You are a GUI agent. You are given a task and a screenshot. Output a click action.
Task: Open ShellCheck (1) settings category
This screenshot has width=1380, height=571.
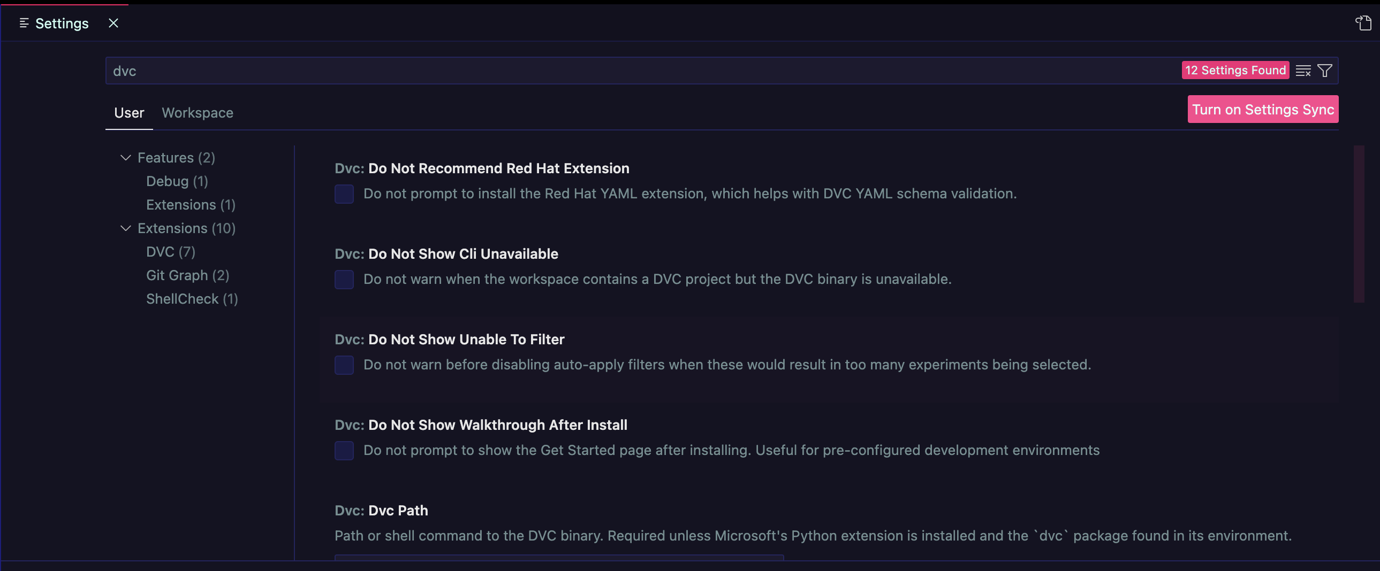pos(192,299)
